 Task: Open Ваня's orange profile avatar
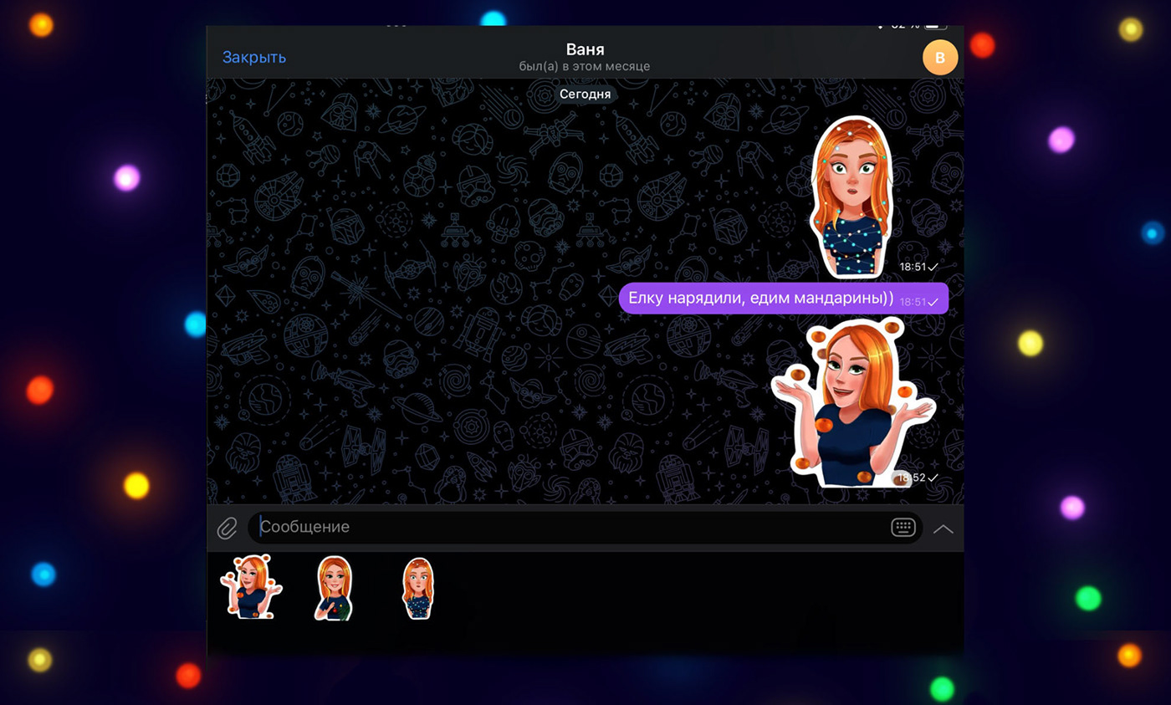(x=939, y=57)
